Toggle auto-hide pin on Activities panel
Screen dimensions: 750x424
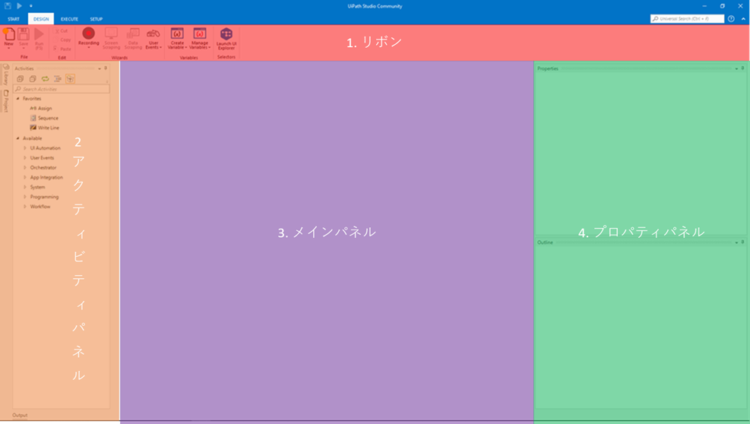106,68
